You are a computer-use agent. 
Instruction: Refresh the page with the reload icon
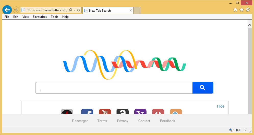click(x=79, y=10)
